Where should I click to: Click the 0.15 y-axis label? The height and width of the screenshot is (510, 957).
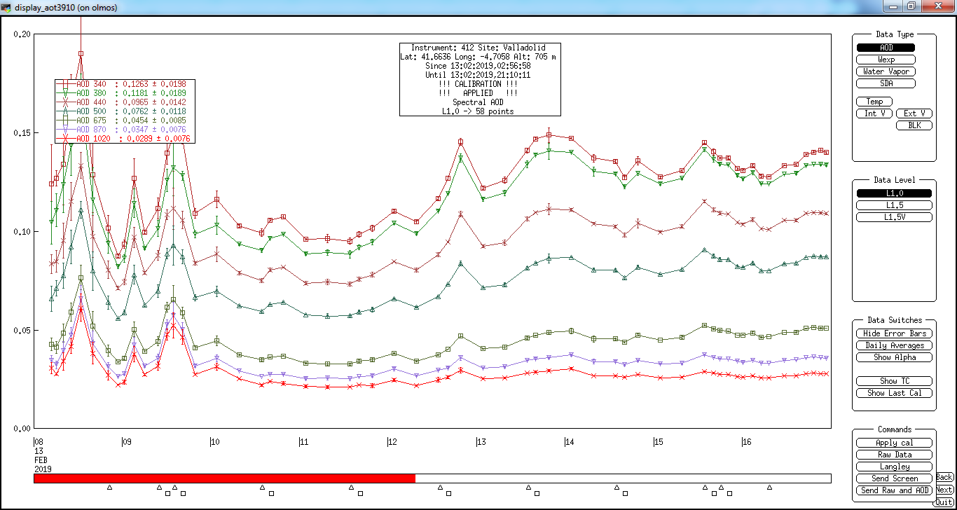click(22, 133)
